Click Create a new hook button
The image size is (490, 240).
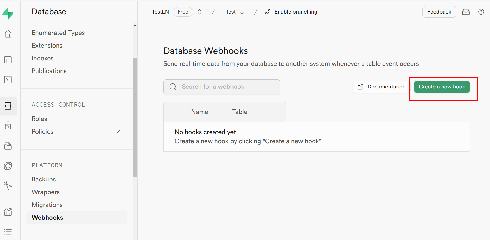(x=442, y=87)
